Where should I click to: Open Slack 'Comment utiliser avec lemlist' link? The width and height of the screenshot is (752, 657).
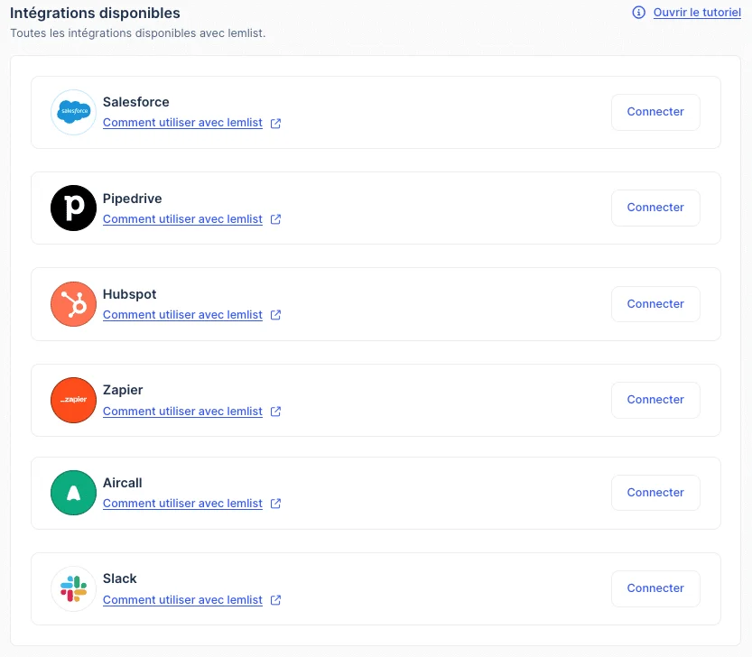(182, 600)
